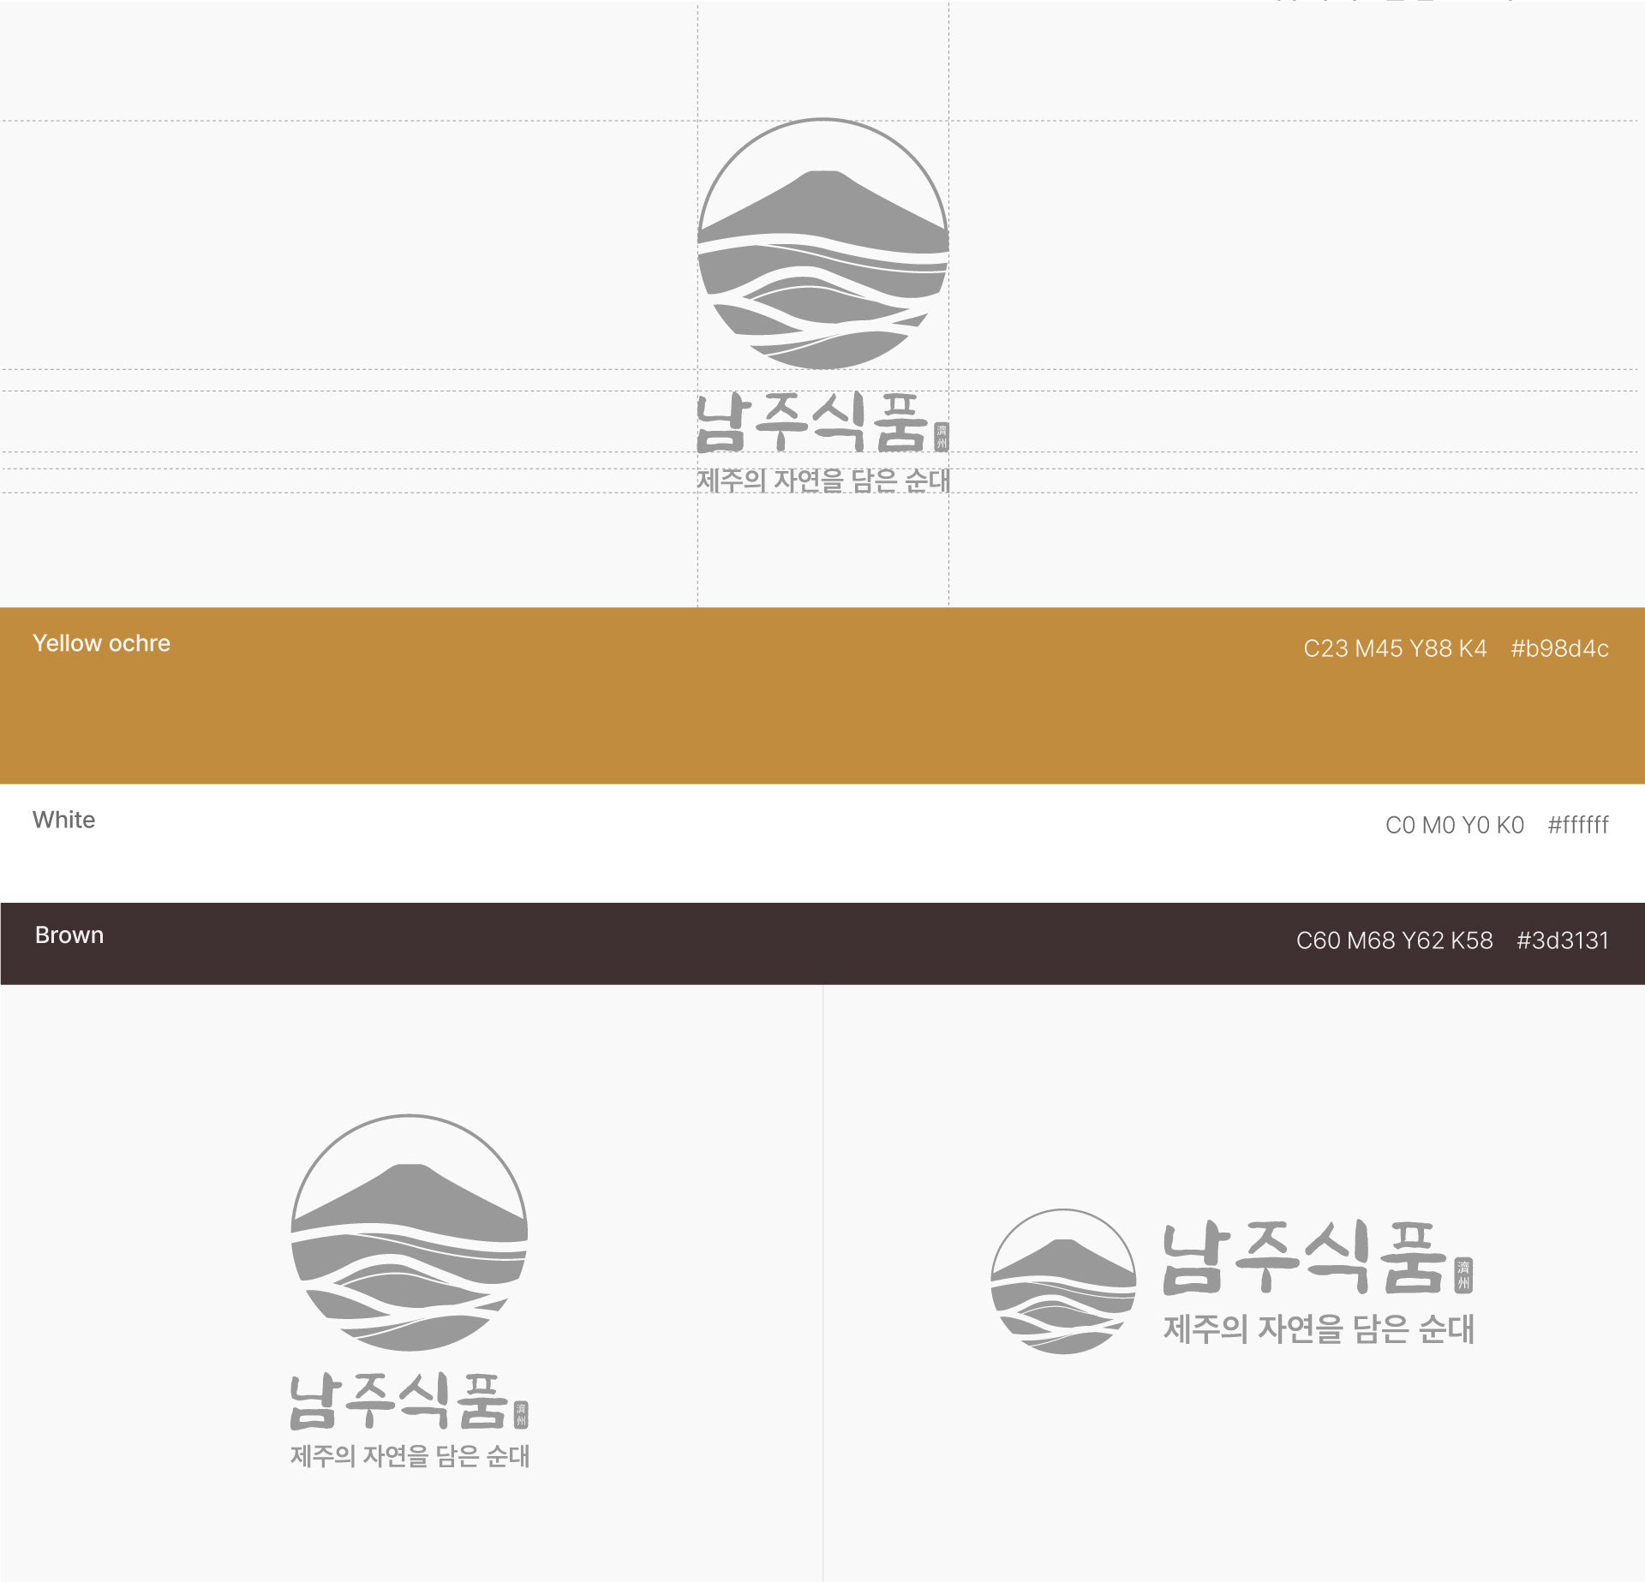Select the Yellow ochre color band
This screenshot has width=1645, height=1582.
[x=822, y=711]
